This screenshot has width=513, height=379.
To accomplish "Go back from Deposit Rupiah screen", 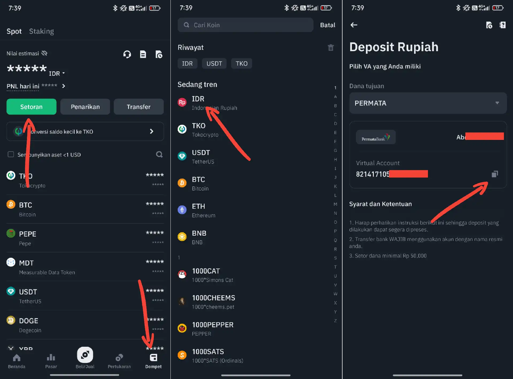I will 354,25.
